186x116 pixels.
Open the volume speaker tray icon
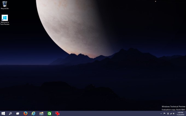174,114
